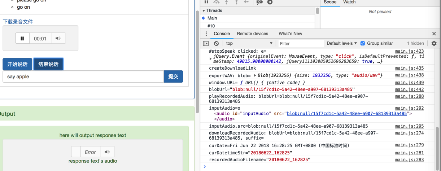
Task: Click the web page vertical scrollbar
Action: tap(197, 61)
